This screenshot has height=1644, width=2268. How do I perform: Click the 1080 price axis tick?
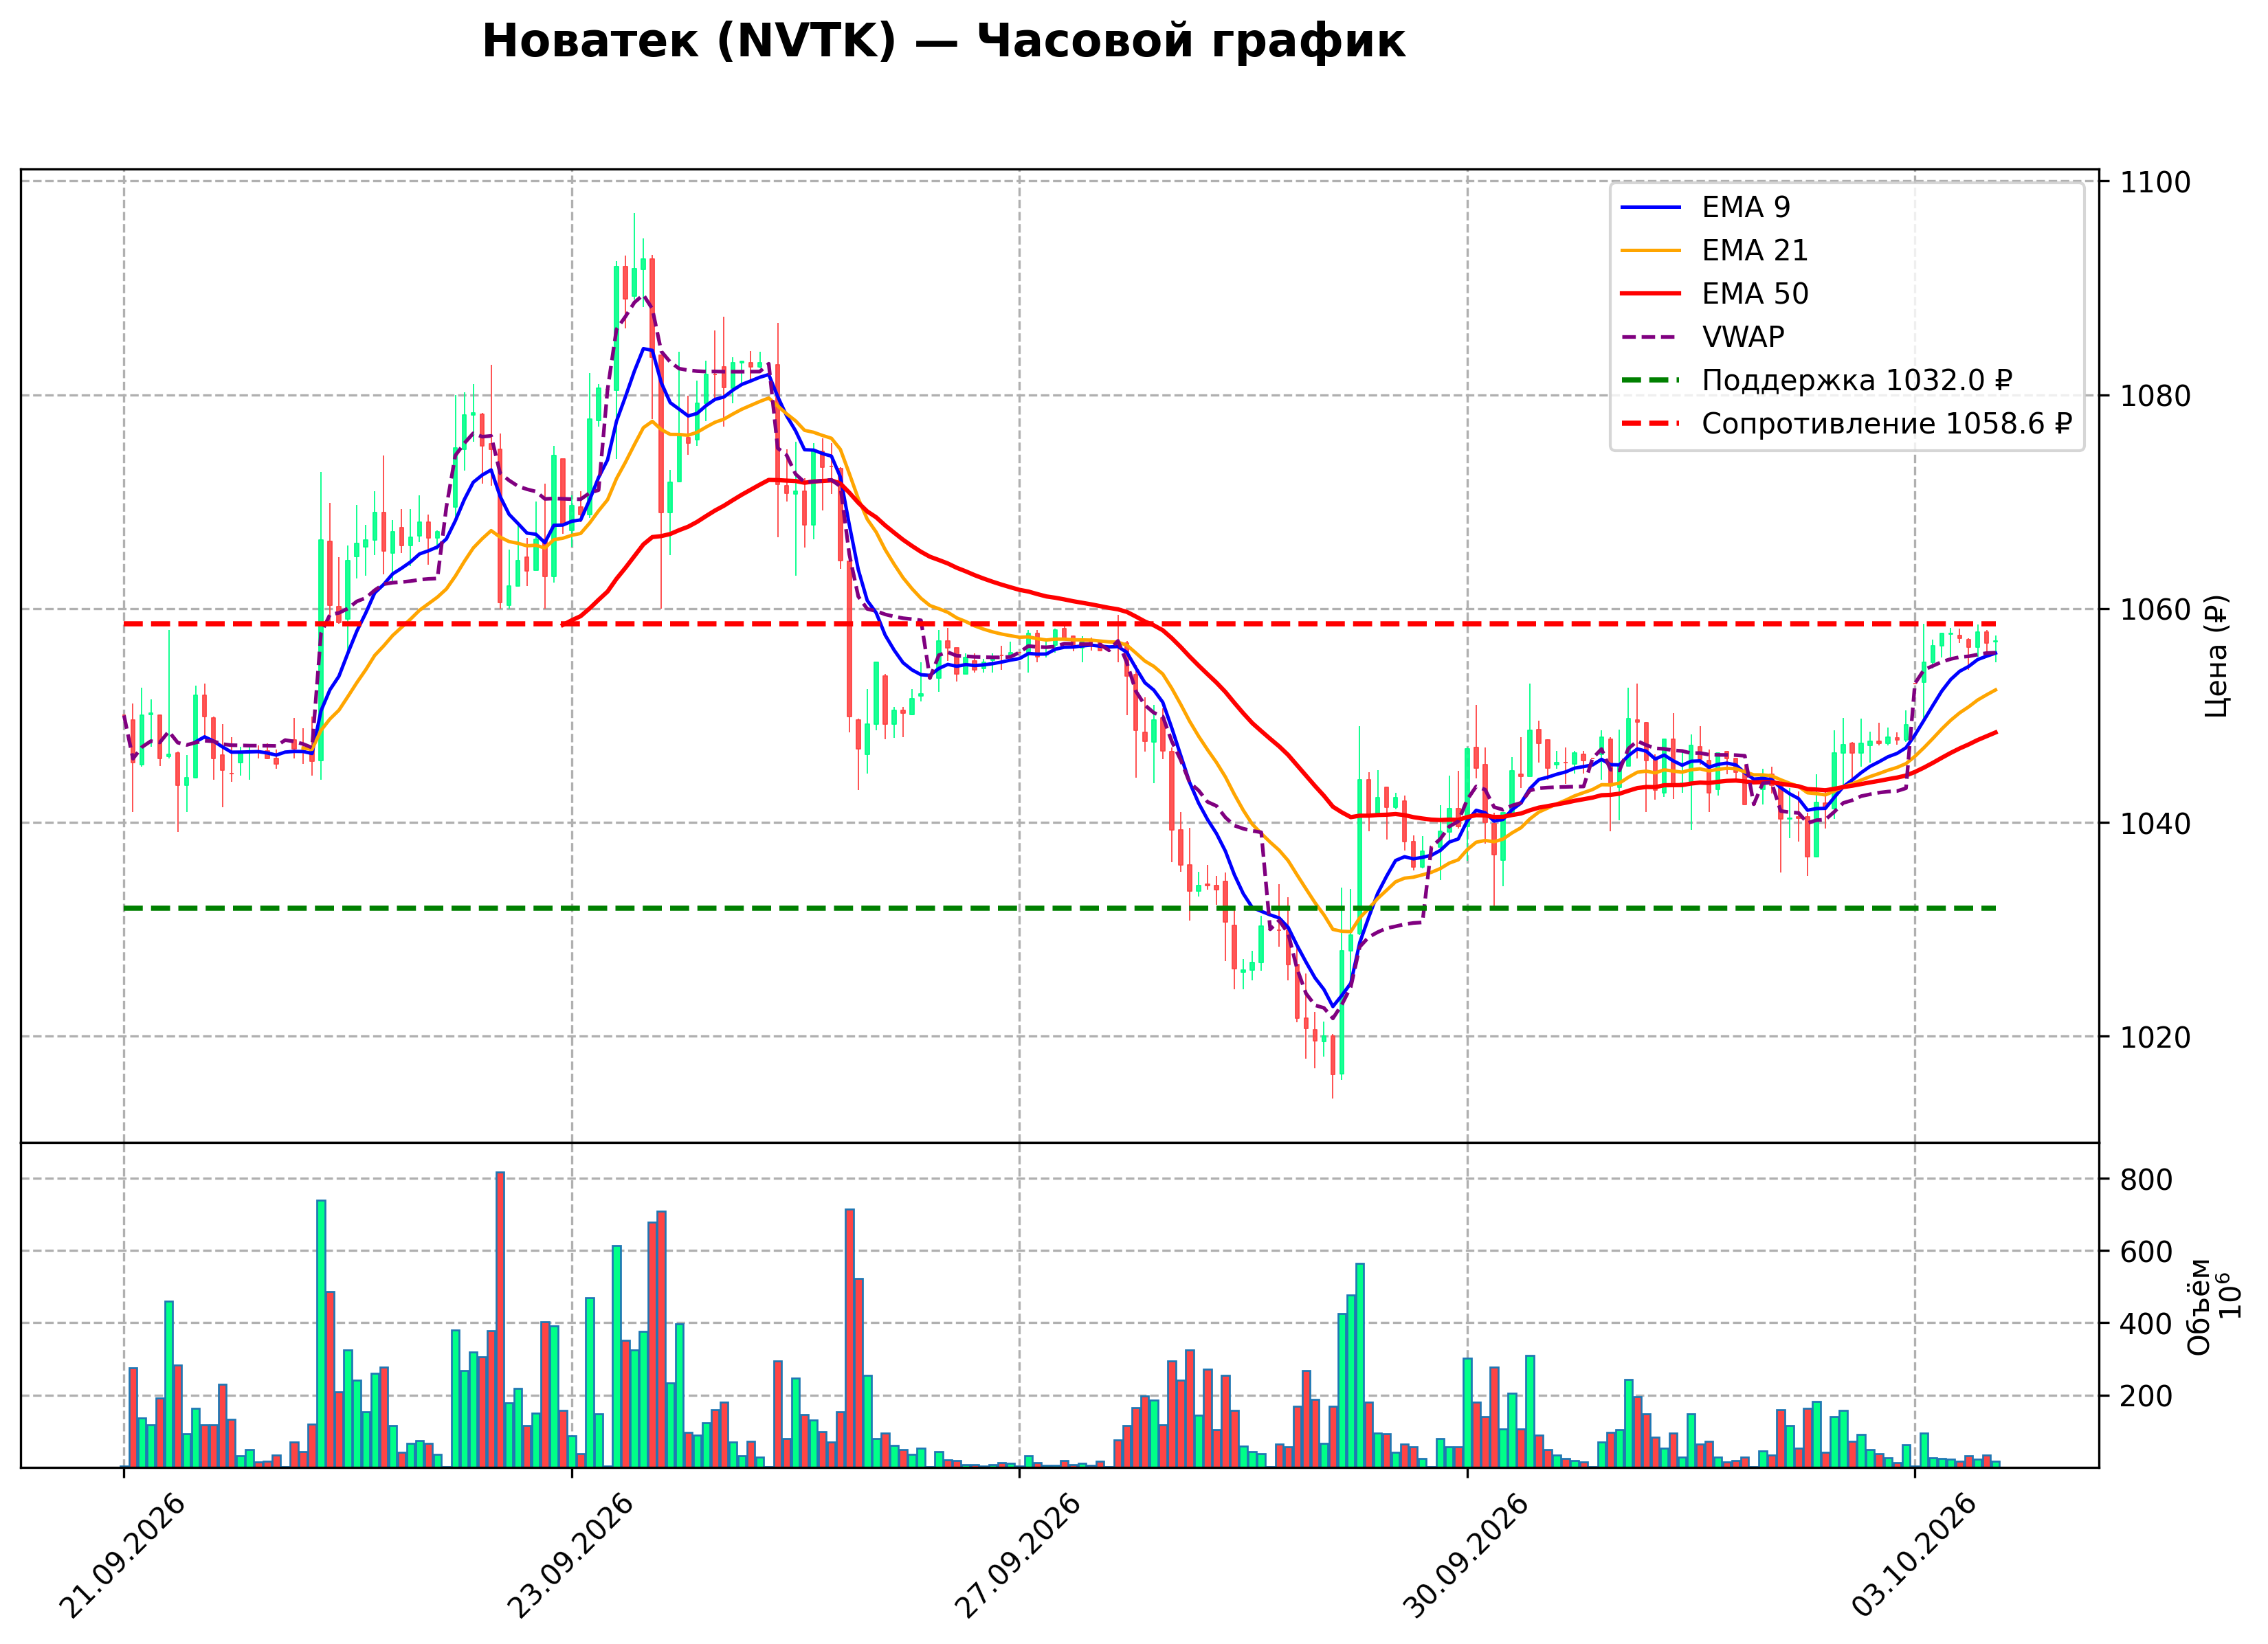[2156, 397]
